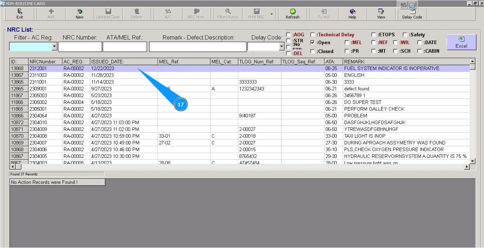Sort by the ISSUED_DATE column header
Viewport: 484px width, 248px height.
124,62
